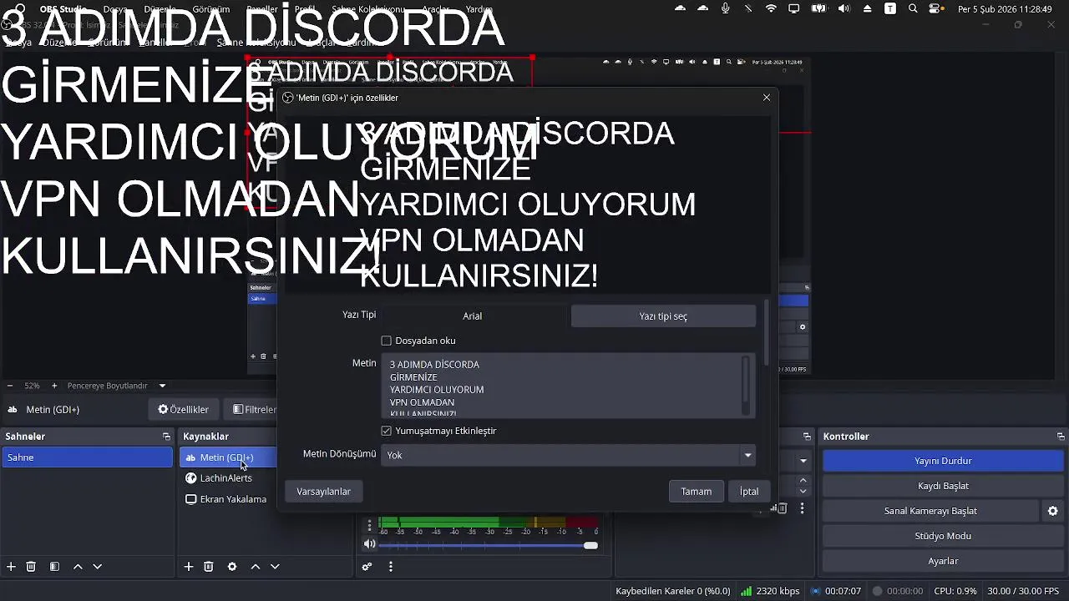Decrease duration using stepper down arrow

click(x=803, y=492)
